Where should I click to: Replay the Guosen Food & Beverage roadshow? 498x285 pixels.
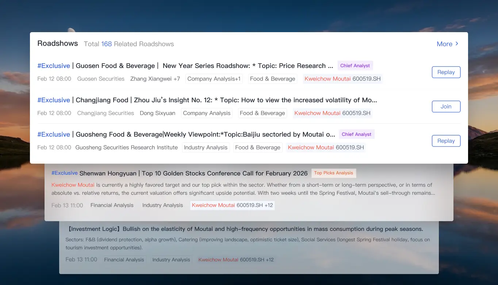[446, 72]
